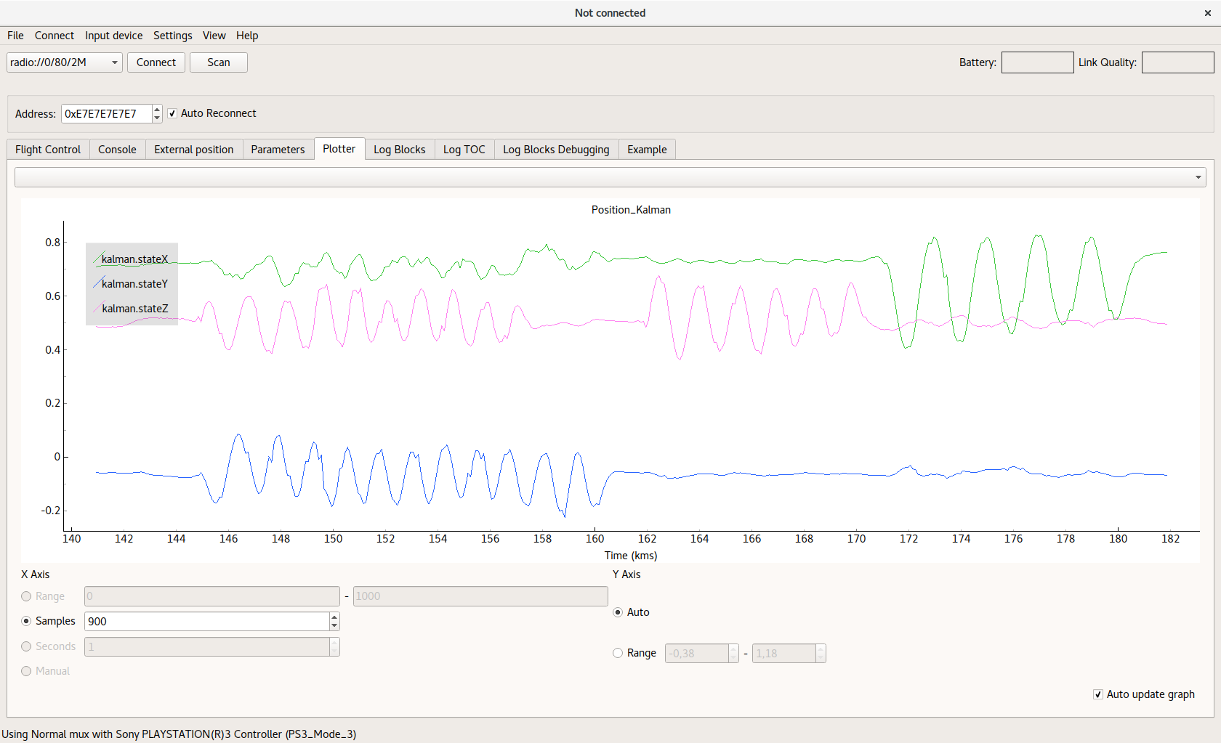Select the Y Axis Range radio button

(618, 653)
